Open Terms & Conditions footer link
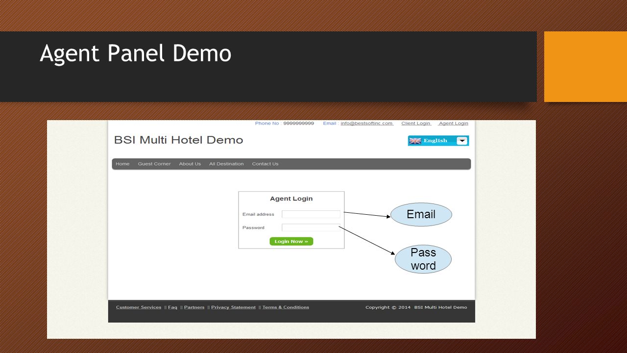Screen dimensions: 627x353 pyautogui.click(x=286, y=307)
